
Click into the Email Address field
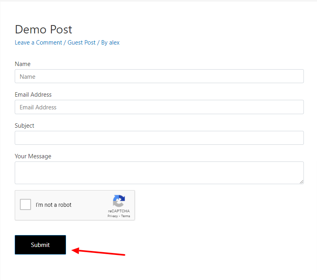coord(159,107)
